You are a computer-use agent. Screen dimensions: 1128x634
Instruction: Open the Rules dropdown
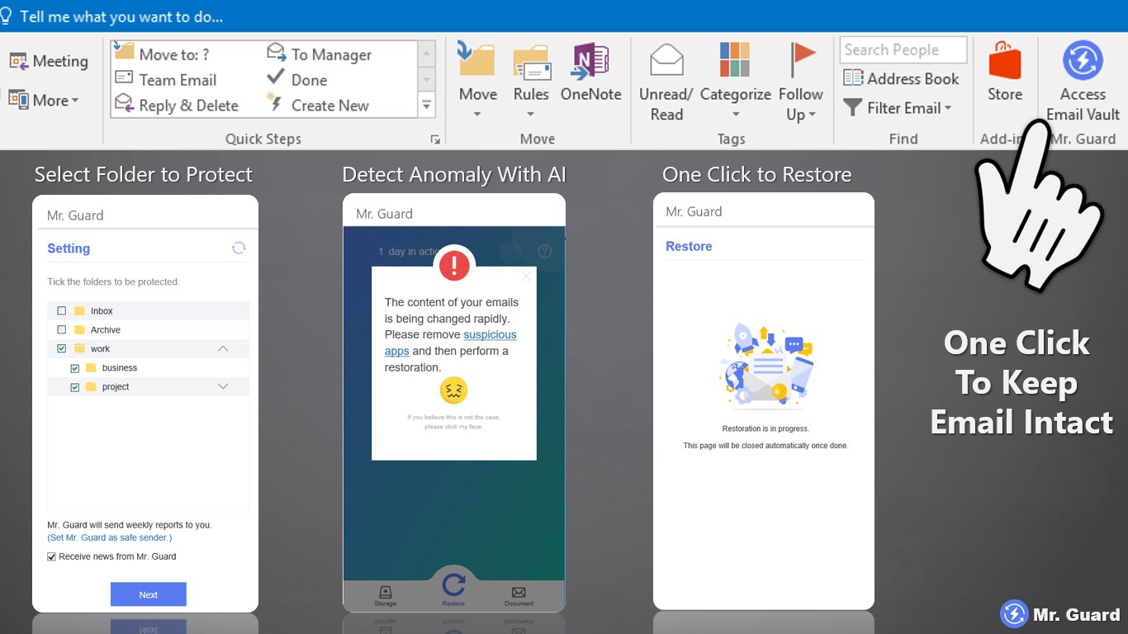tap(531, 82)
